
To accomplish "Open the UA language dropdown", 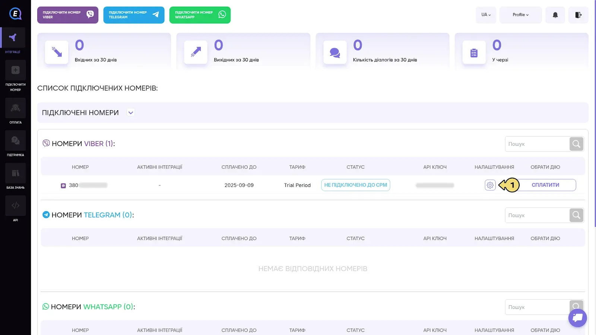I will [486, 15].
